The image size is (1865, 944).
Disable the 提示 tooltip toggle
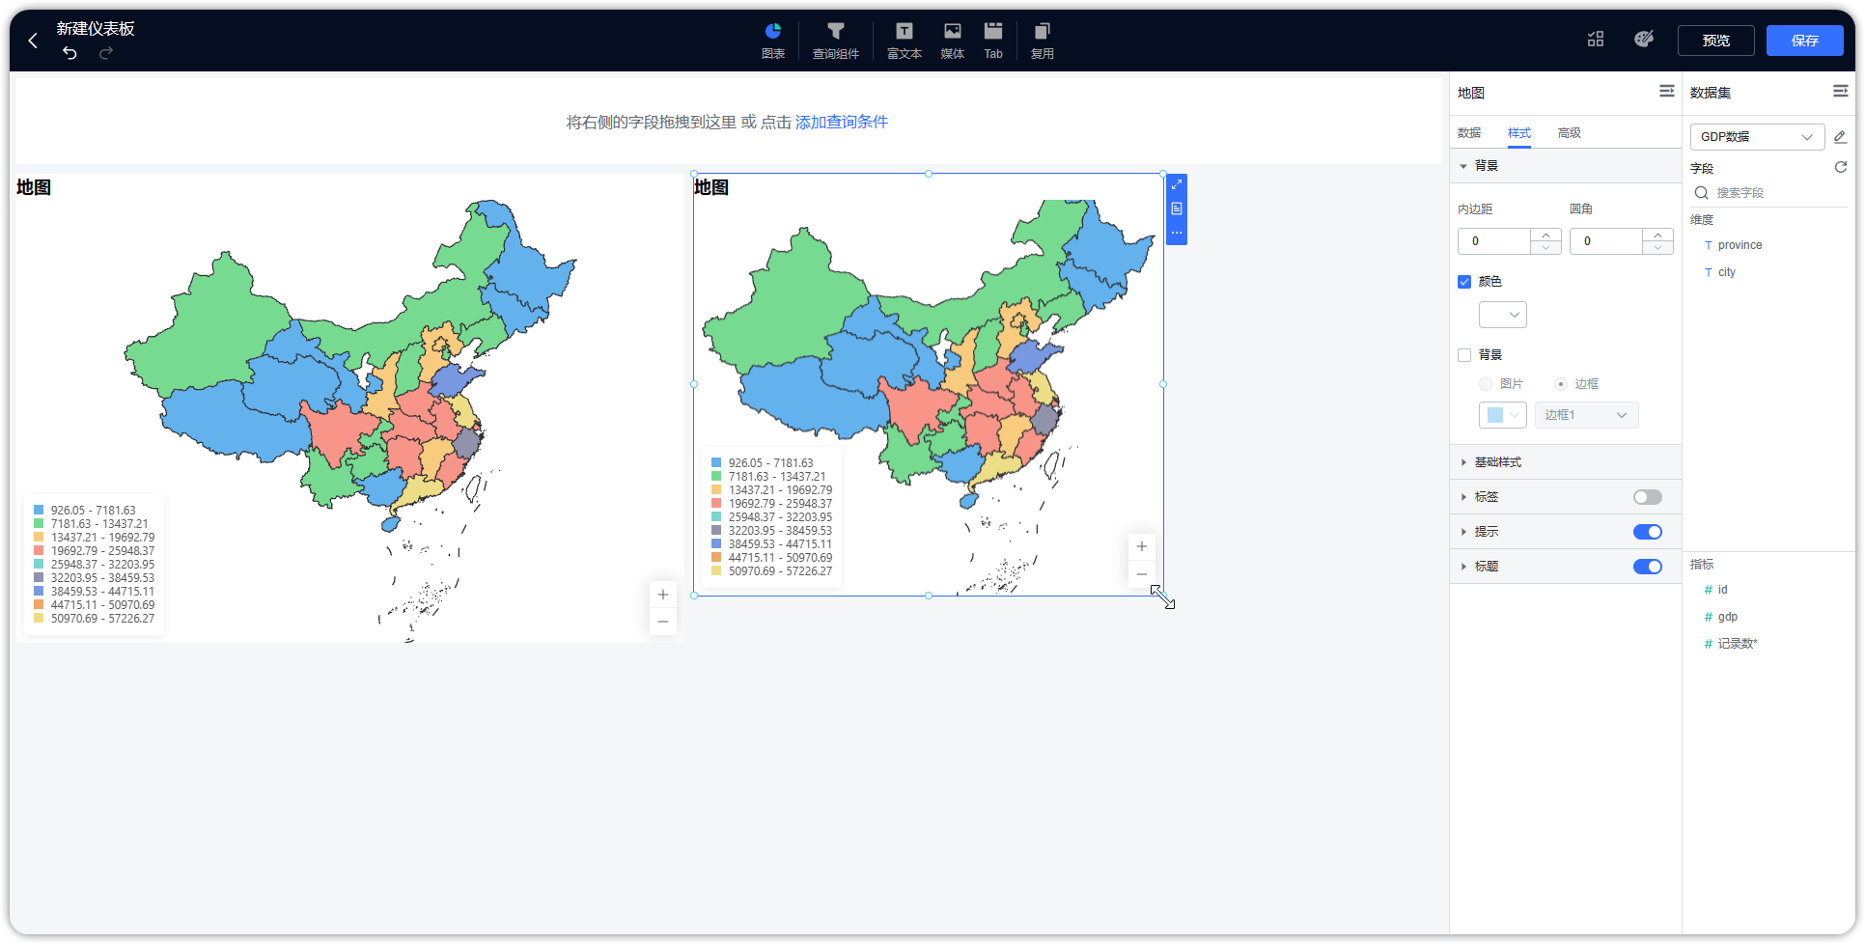click(x=1647, y=531)
